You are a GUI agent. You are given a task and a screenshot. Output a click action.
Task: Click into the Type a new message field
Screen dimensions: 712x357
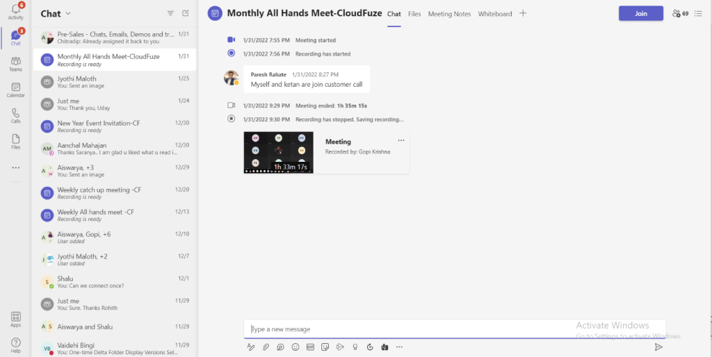pos(455,329)
